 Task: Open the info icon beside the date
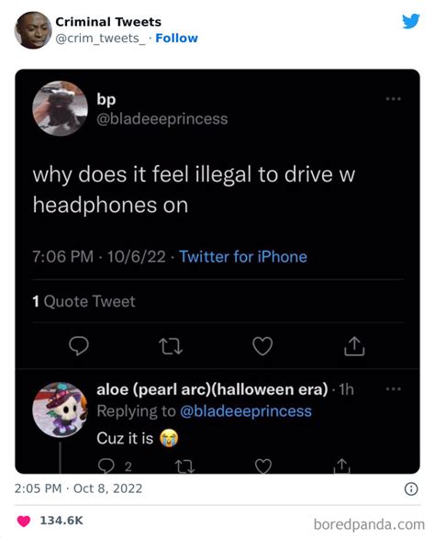point(411,488)
